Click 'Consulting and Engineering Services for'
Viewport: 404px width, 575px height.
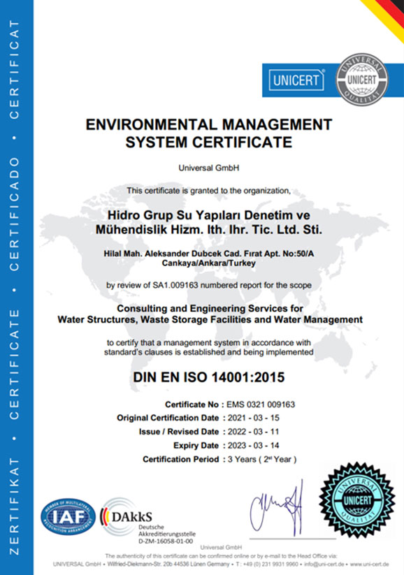pyautogui.click(x=210, y=308)
